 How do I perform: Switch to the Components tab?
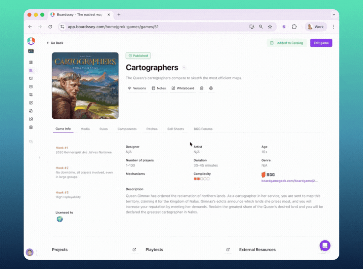127,129
